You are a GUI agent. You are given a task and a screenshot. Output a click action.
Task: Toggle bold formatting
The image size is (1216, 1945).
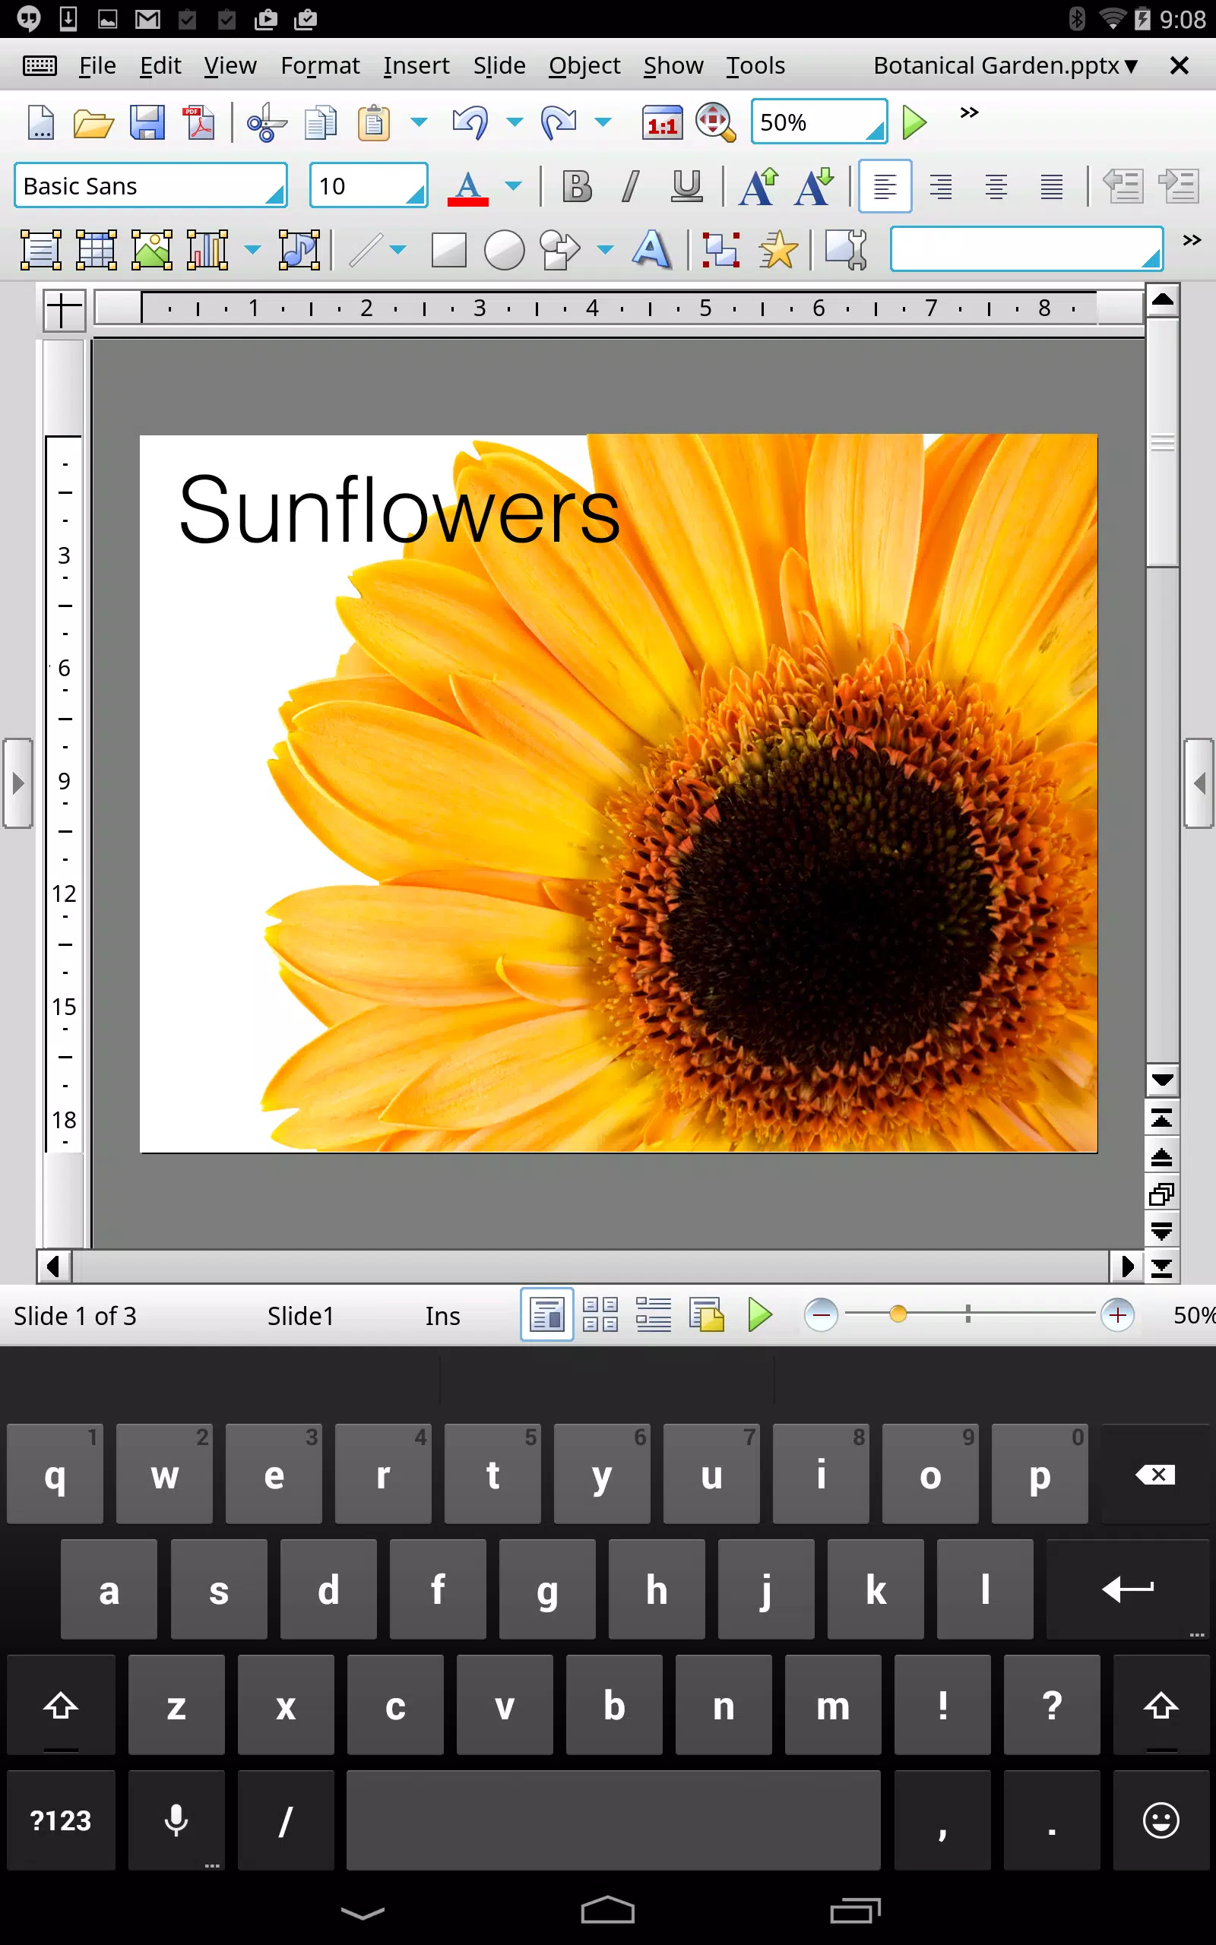(x=577, y=186)
